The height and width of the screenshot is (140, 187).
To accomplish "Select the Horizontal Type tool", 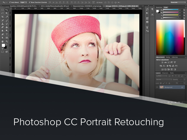I will point(7,34).
